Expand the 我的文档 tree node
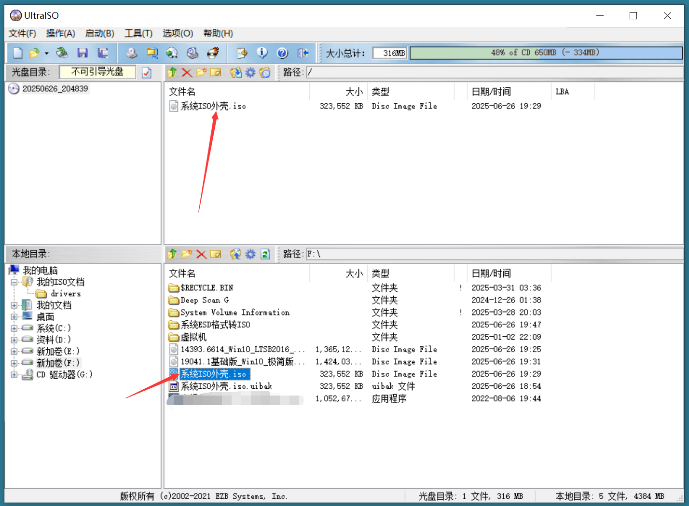 (x=14, y=305)
